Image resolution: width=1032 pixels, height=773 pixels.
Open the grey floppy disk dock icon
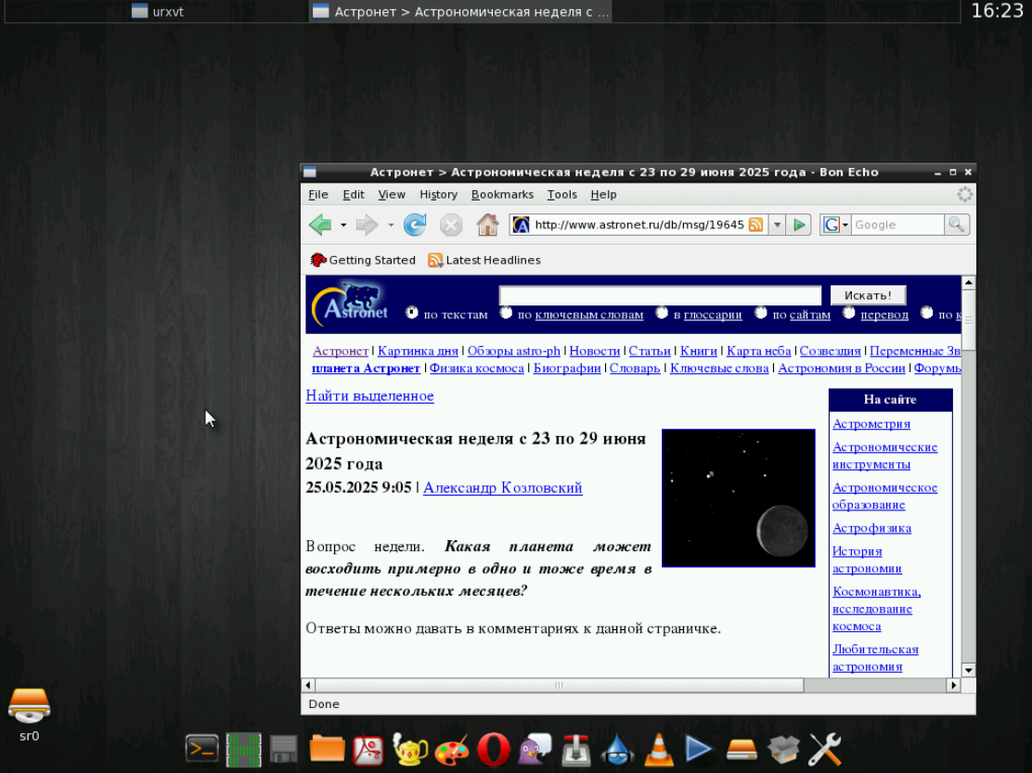[x=284, y=749]
